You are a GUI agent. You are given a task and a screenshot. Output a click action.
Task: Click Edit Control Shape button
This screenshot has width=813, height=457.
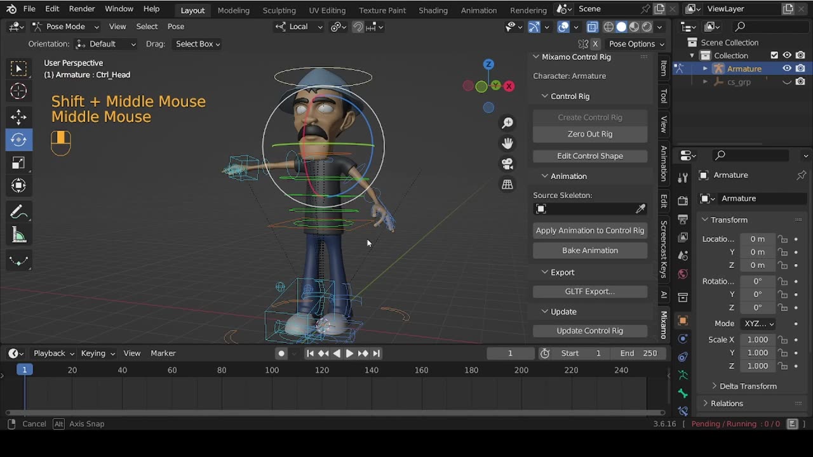click(x=590, y=156)
